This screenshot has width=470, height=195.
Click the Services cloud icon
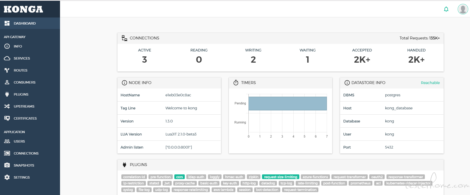(7, 58)
